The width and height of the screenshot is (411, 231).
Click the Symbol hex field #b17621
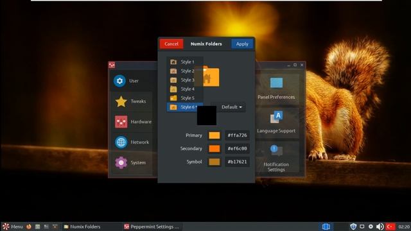pos(237,162)
